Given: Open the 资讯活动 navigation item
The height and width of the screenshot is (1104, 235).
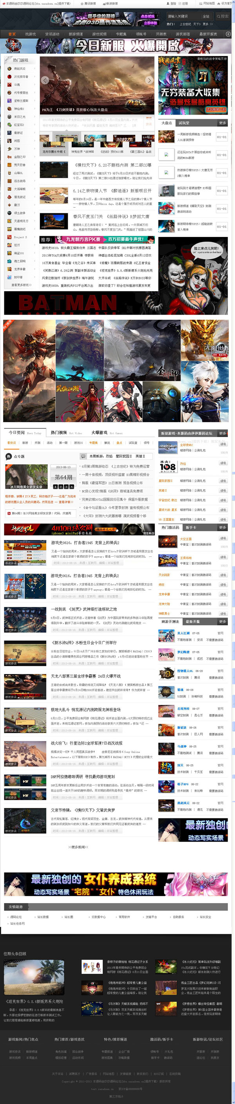Looking at the screenshot, I should pos(52,34).
